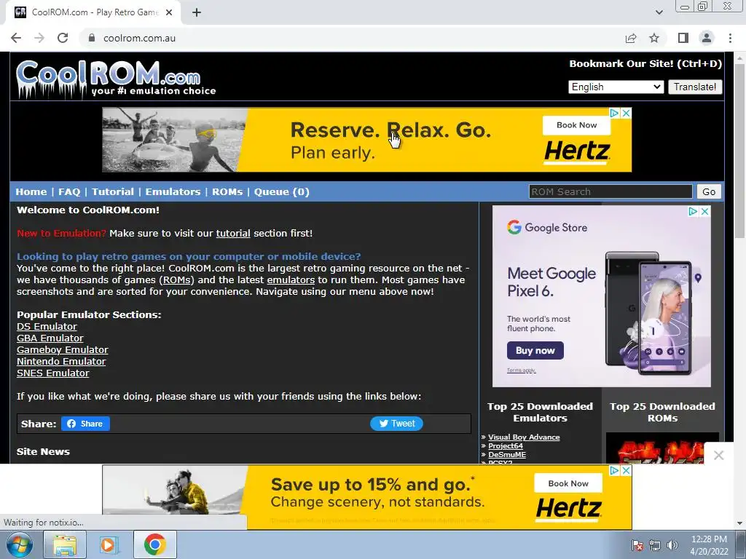Dismiss bottom overlay with X button

coord(719,456)
